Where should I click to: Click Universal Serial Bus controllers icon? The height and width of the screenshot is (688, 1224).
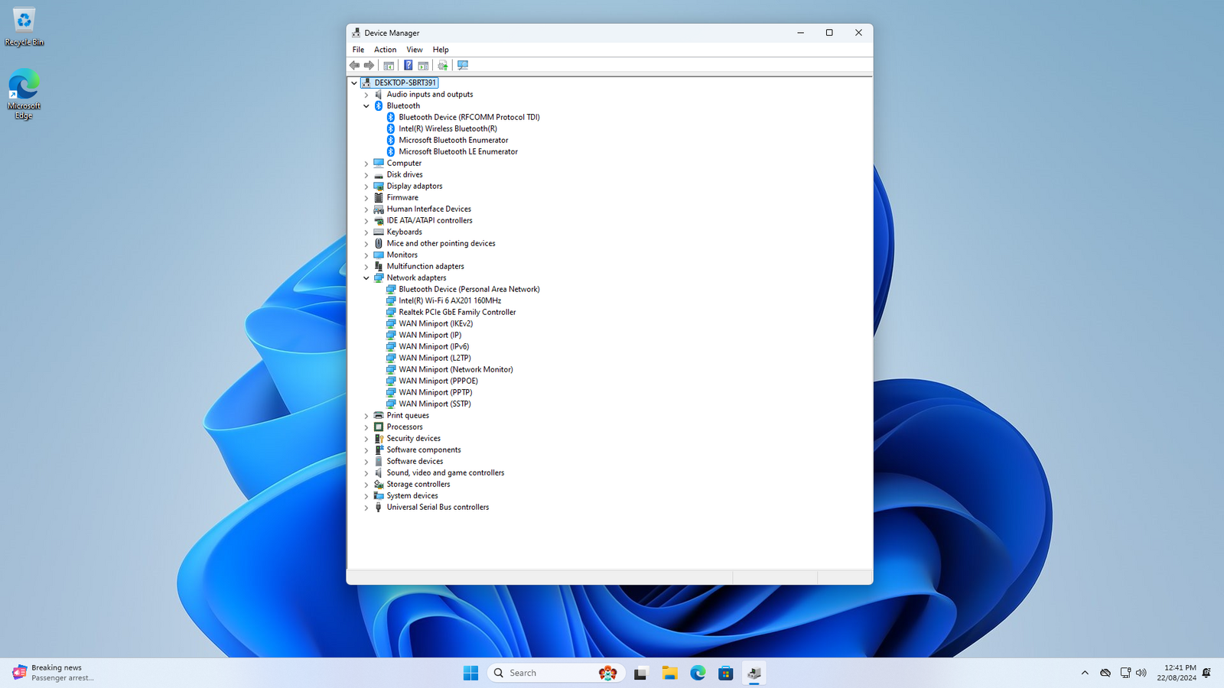tap(379, 507)
